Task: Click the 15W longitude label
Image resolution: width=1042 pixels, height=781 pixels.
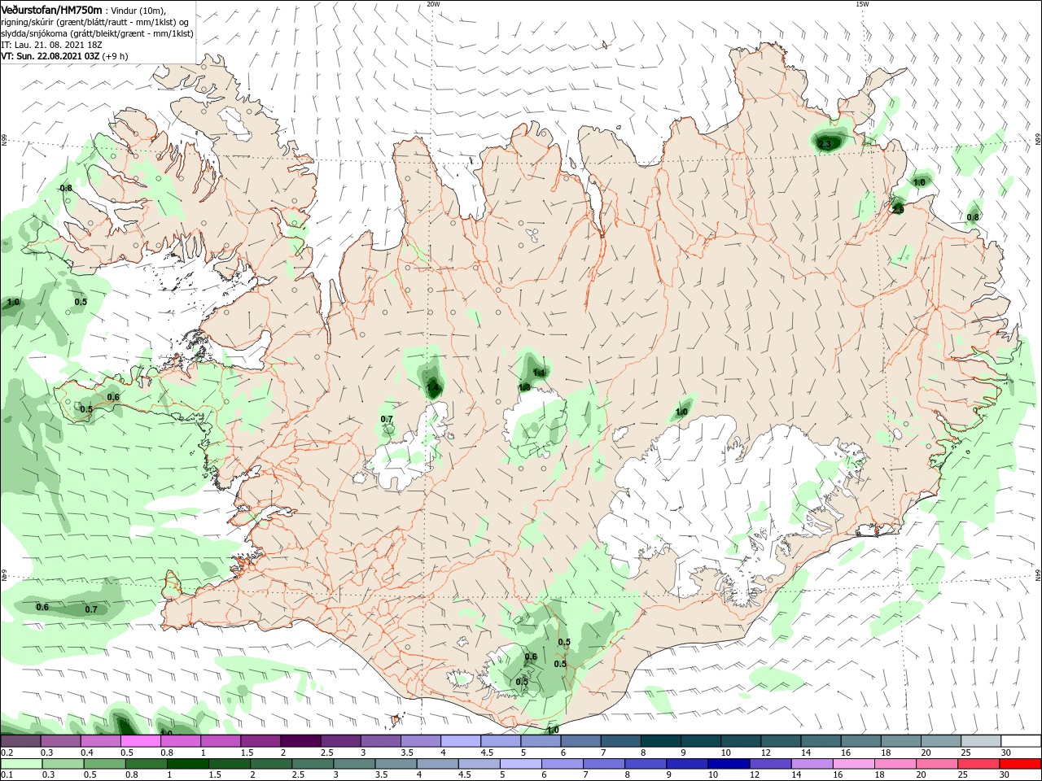Action: [x=861, y=4]
